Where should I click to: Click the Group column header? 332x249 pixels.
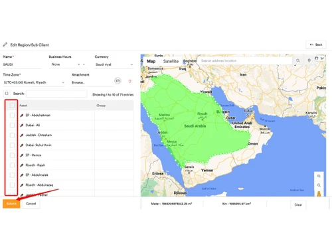pyautogui.click(x=101, y=106)
